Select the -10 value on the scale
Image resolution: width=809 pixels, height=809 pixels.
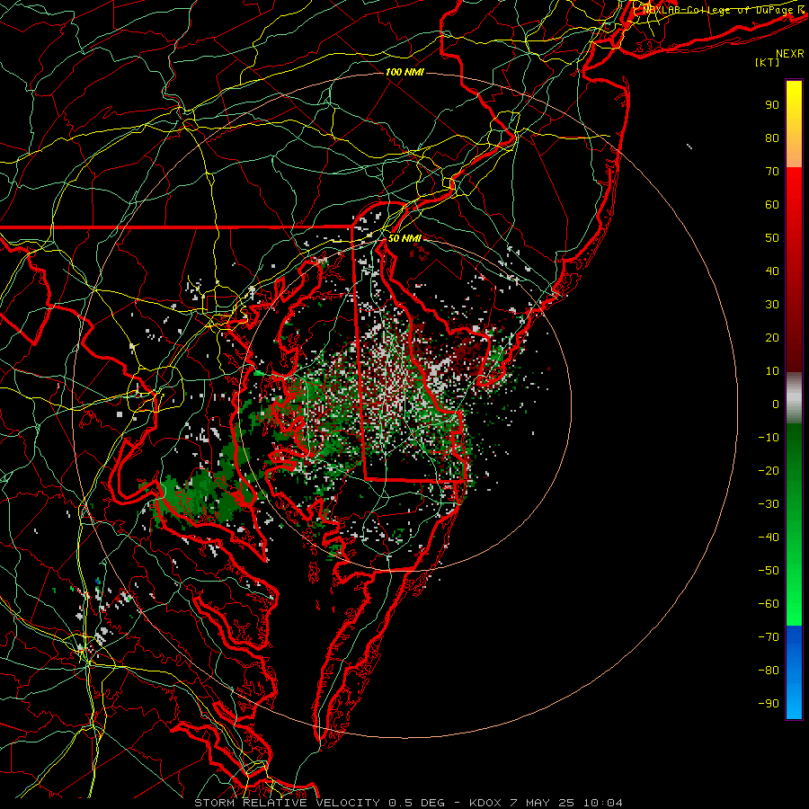pos(769,438)
